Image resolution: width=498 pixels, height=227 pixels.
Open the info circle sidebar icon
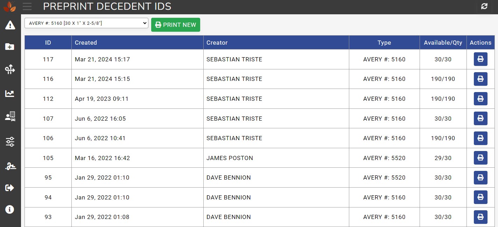click(10, 209)
